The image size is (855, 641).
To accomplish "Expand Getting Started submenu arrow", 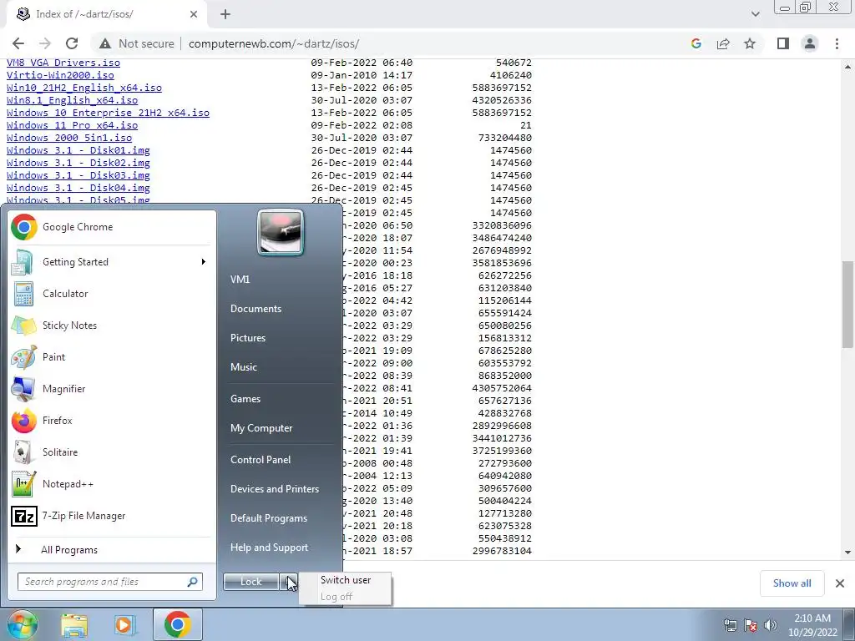I will [204, 262].
